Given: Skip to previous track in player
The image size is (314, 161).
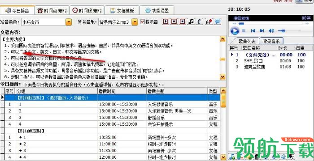Looking at the screenshot, I should coord(253,31).
